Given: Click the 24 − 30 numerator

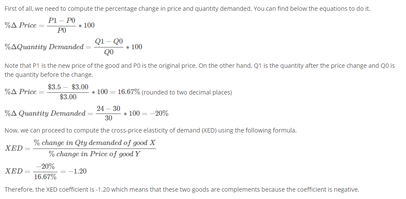Looking at the screenshot, I should pos(108,109).
